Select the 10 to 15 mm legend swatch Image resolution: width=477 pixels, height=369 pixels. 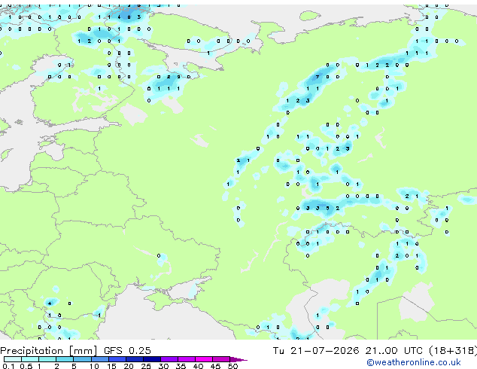(x=99, y=359)
